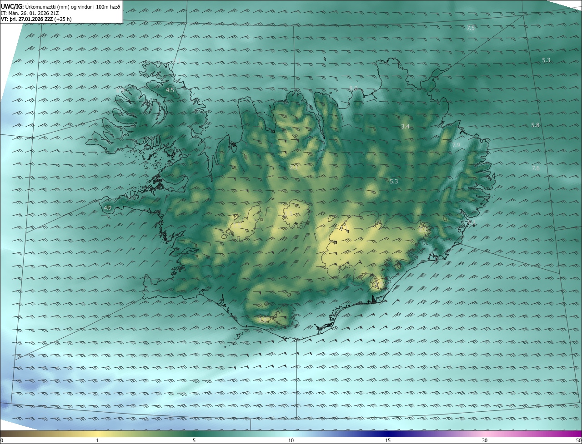Screen dimensions: 582x444
Task: Click the 1 tick label on the color scale
Action: pos(97,441)
